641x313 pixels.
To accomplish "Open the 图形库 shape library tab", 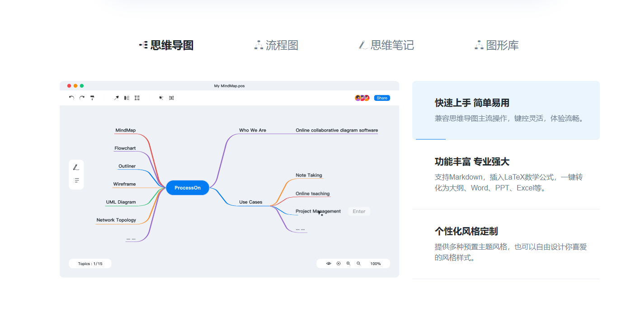I will coord(496,45).
